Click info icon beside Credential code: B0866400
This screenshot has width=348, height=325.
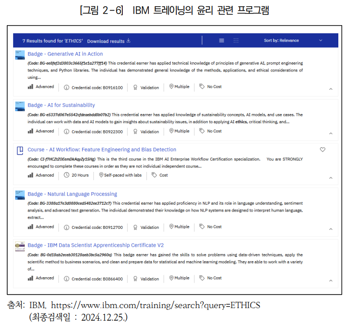pos(66,279)
